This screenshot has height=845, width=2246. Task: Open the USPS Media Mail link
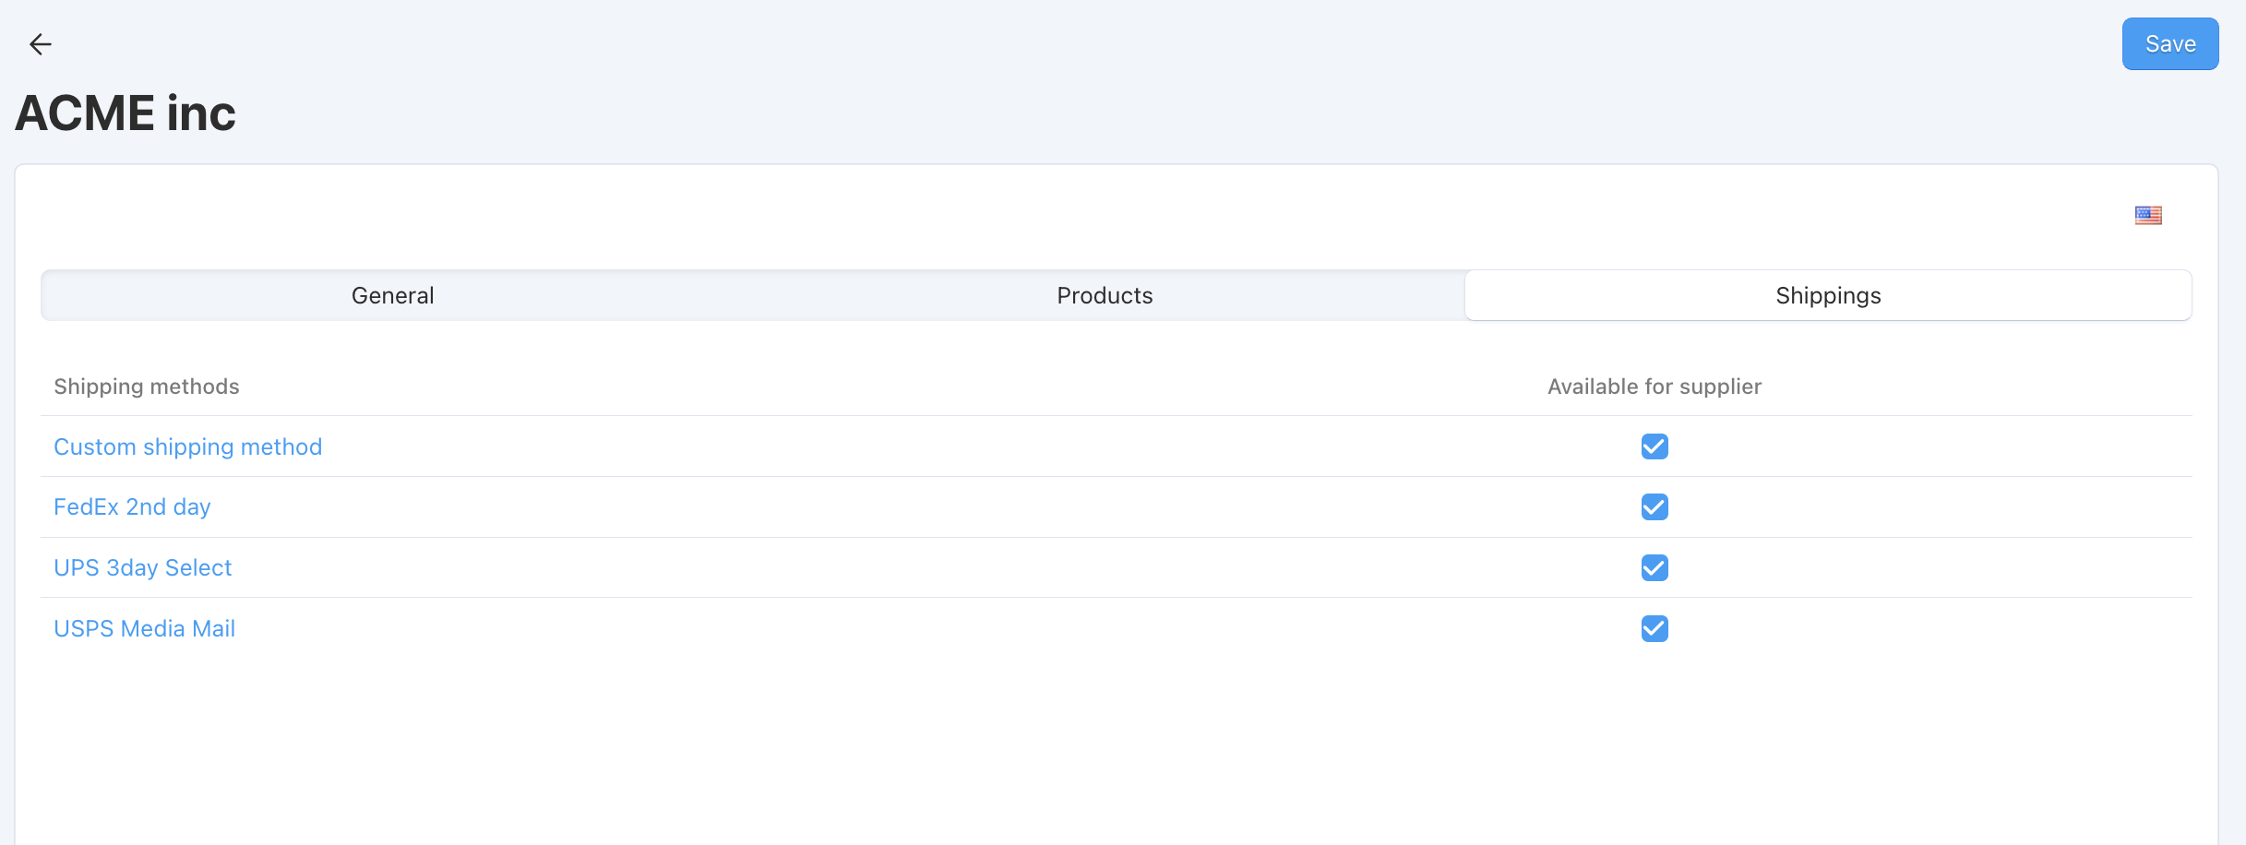pyautogui.click(x=145, y=629)
